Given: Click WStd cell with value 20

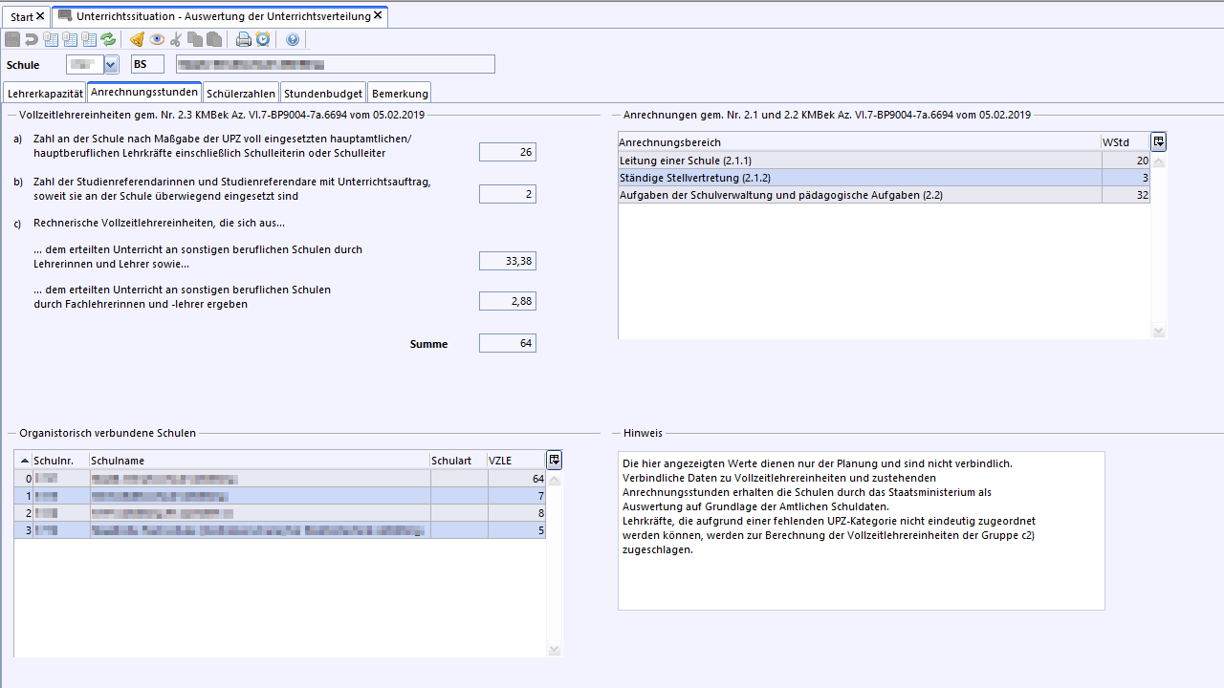Looking at the screenshot, I should (1126, 161).
